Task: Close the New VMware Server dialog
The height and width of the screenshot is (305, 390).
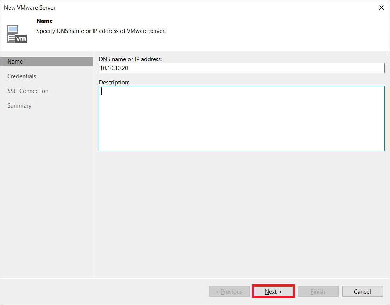Action: pyautogui.click(x=381, y=8)
